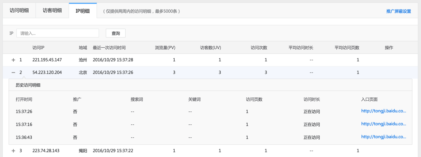421x157 pixels.
Task: Switch to the 访客明细 tab
Action: click(x=52, y=11)
